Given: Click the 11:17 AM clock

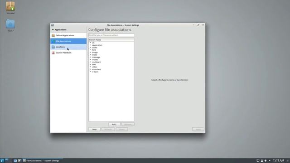Looking at the screenshot, I should point(279,161).
